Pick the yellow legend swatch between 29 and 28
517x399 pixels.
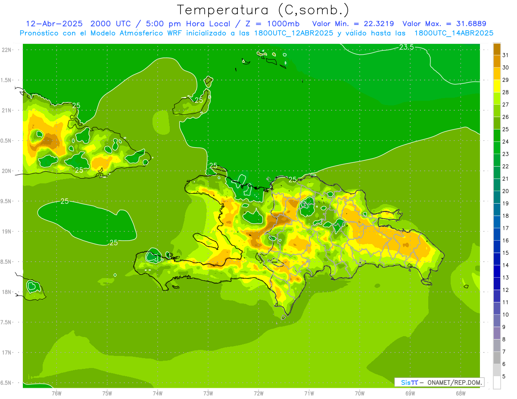point(497,86)
